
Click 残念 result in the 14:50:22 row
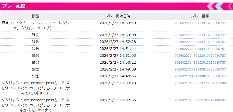pos(35,62)
